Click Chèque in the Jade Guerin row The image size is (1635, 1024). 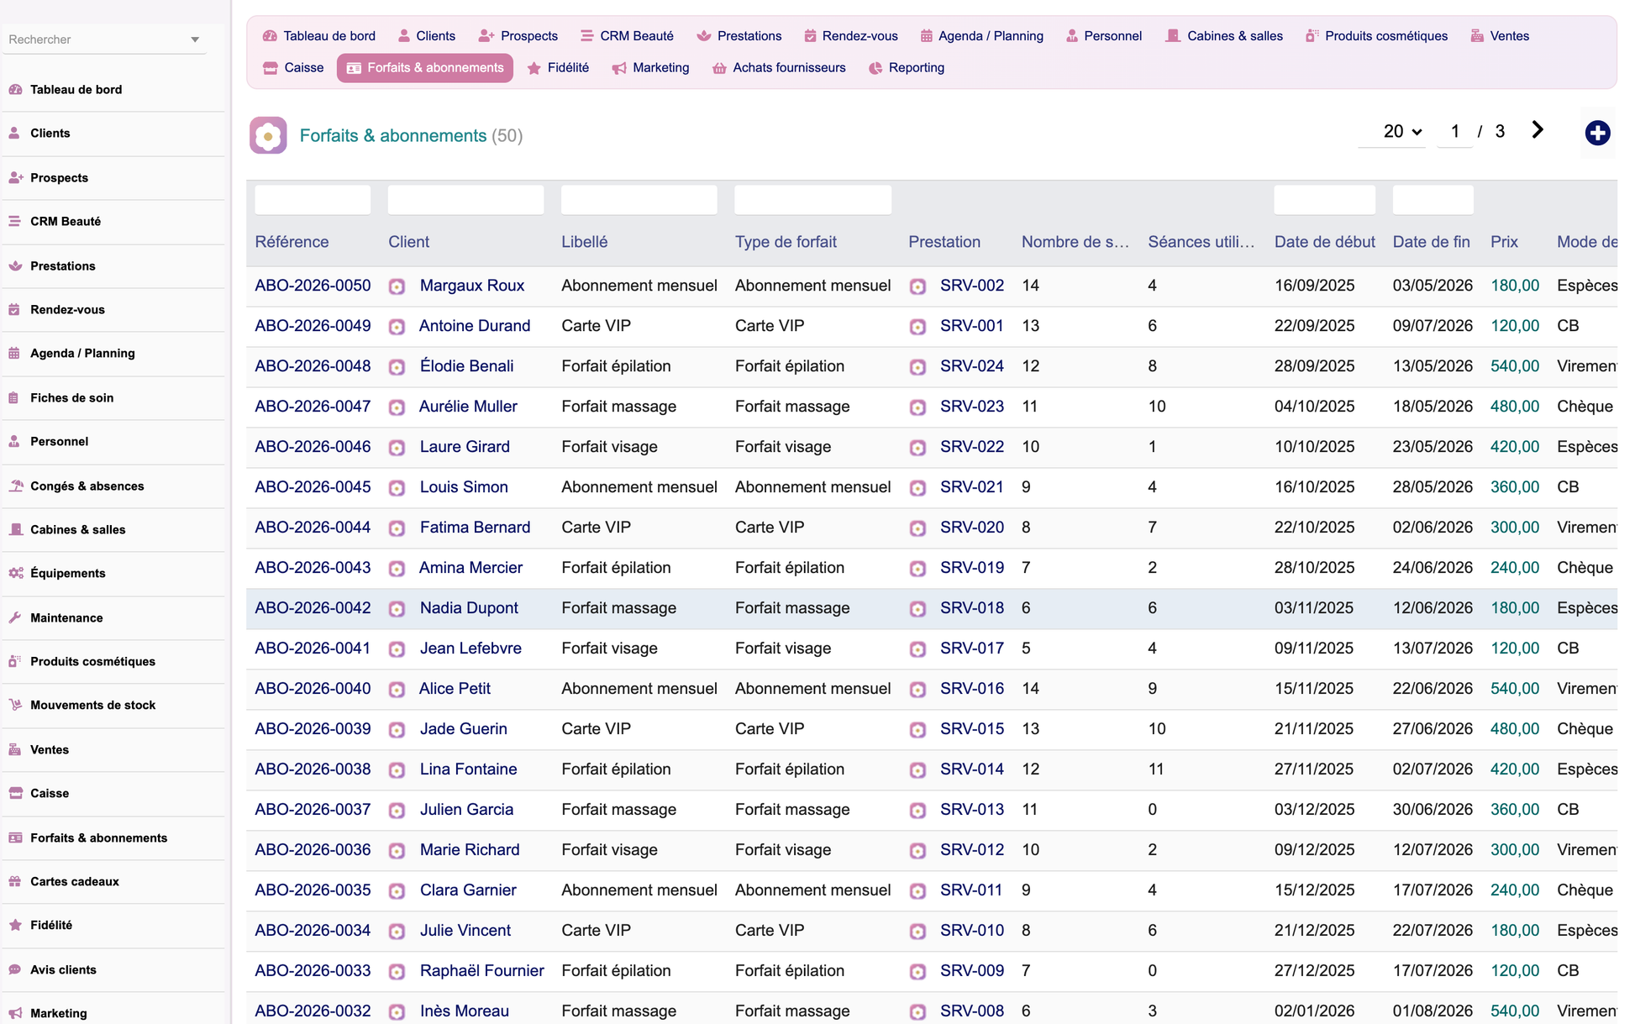pos(1585,729)
